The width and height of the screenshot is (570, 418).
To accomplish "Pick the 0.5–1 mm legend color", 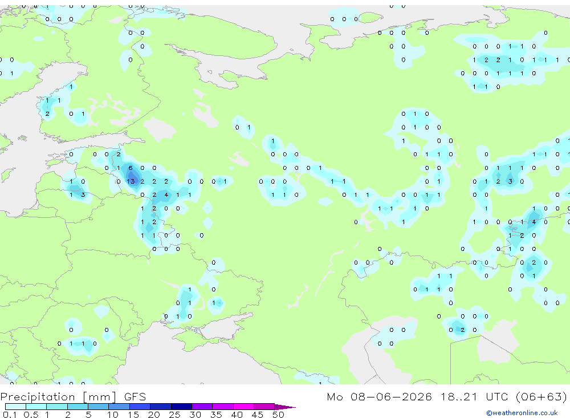I will pyautogui.click(x=36, y=407).
